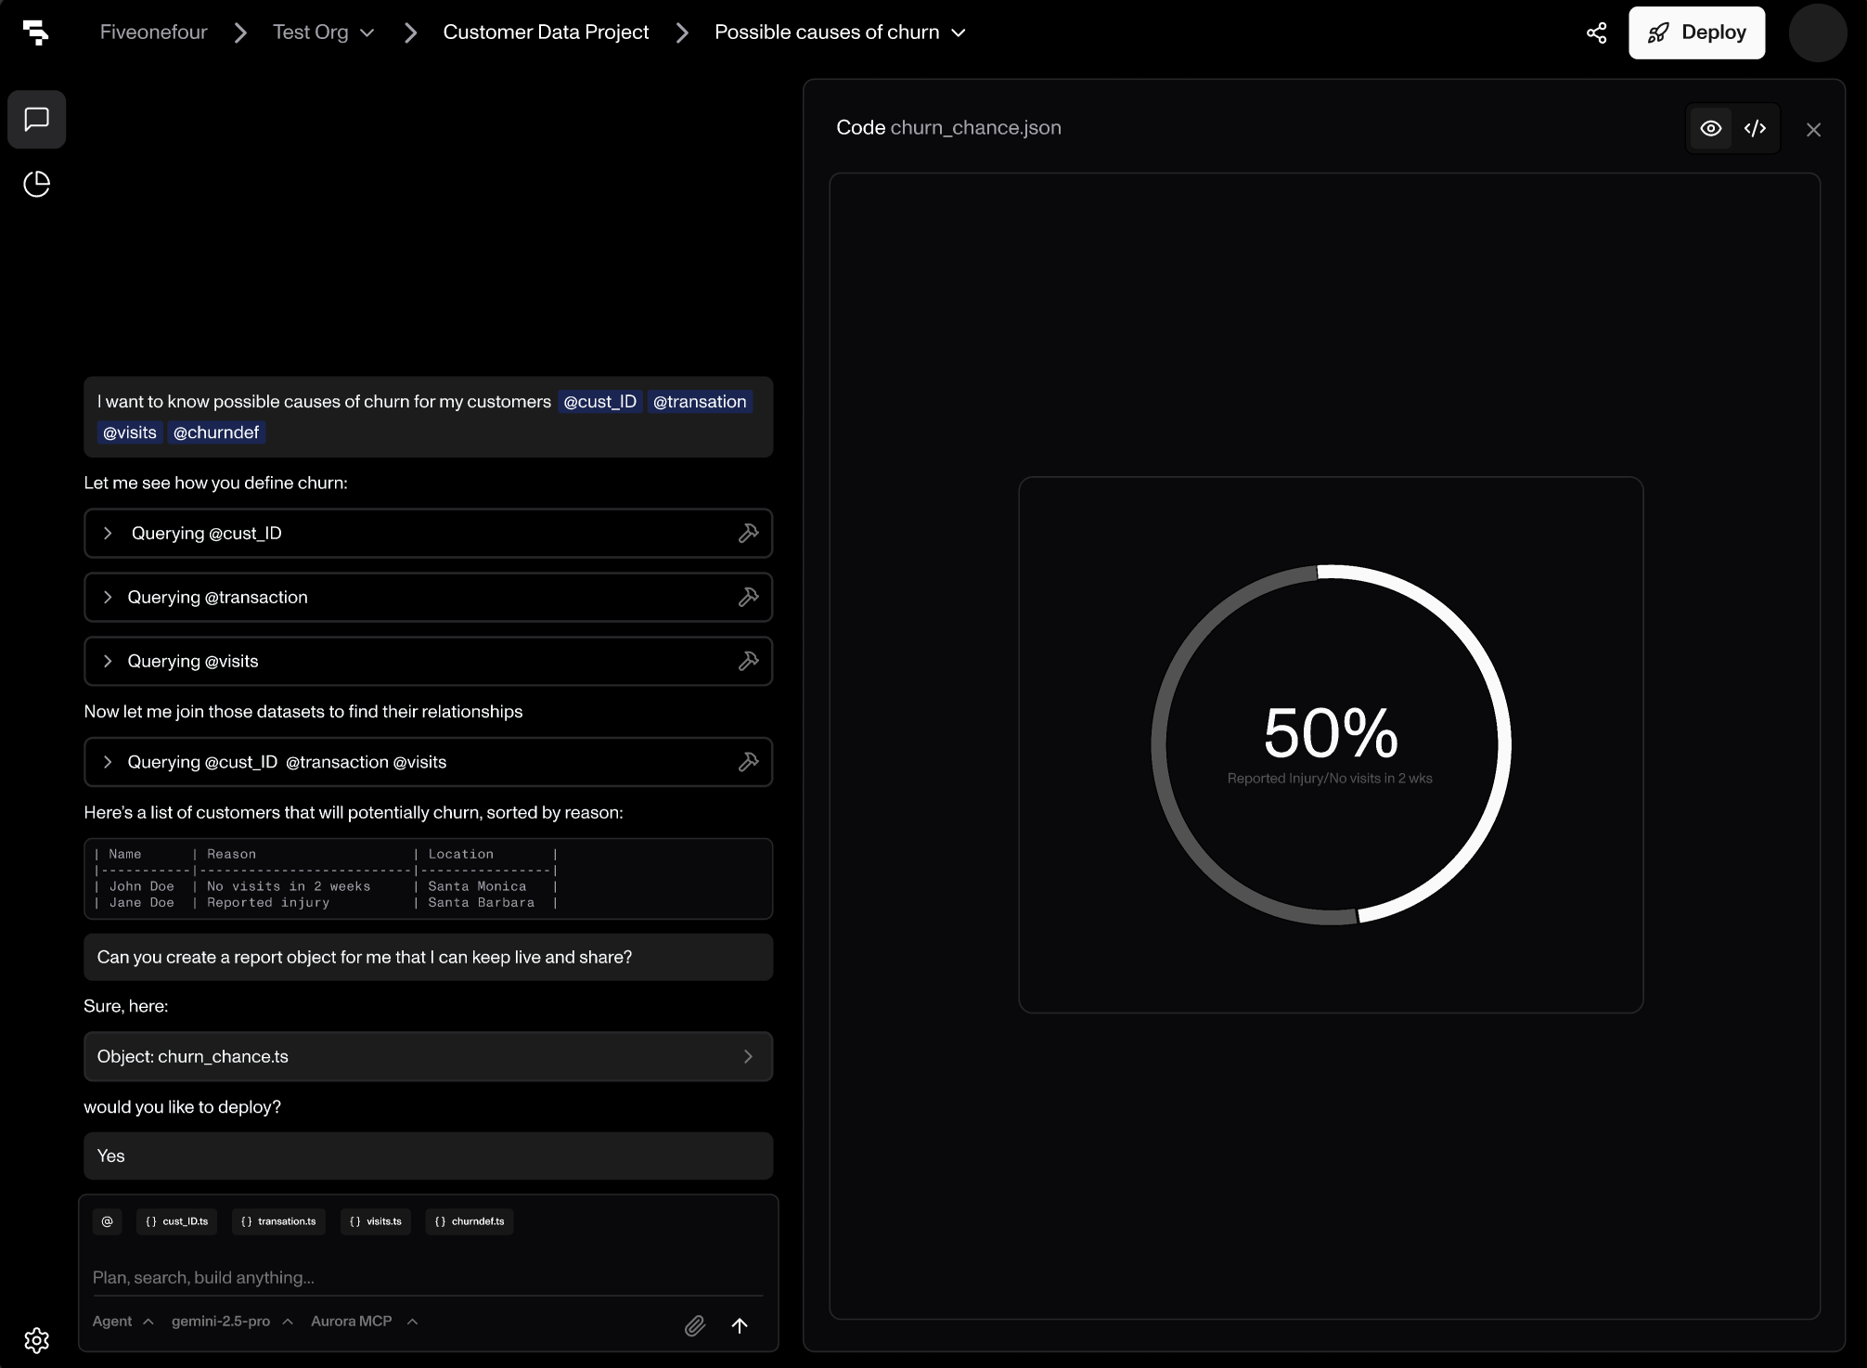Open Possible causes of churn dropdown
The image size is (1867, 1368).
pyautogui.click(x=841, y=32)
